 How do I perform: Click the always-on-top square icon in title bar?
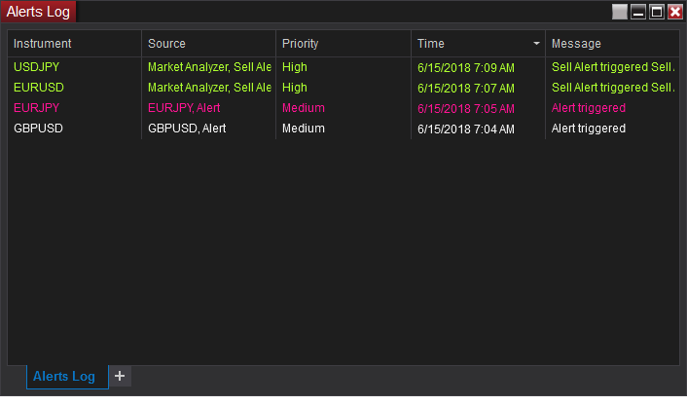[620, 12]
